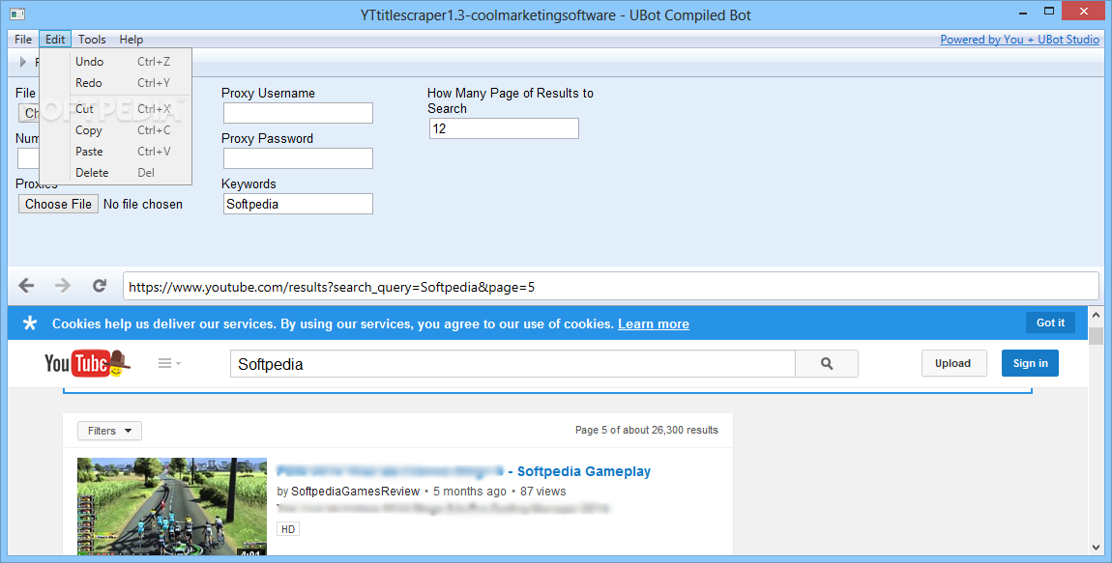Select Delete in Edit menu

click(x=116, y=173)
